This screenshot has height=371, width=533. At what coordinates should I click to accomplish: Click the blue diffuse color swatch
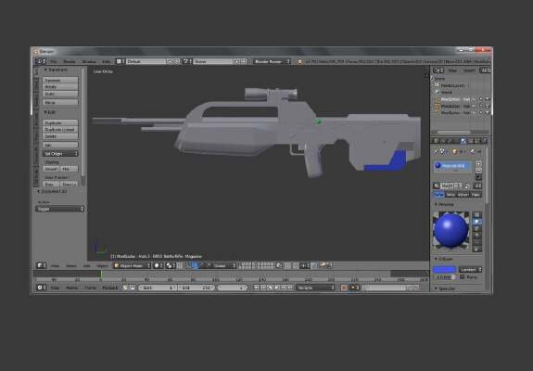(x=444, y=270)
